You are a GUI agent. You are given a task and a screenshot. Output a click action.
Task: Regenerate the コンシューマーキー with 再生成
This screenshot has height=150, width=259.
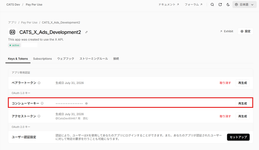click(x=242, y=103)
